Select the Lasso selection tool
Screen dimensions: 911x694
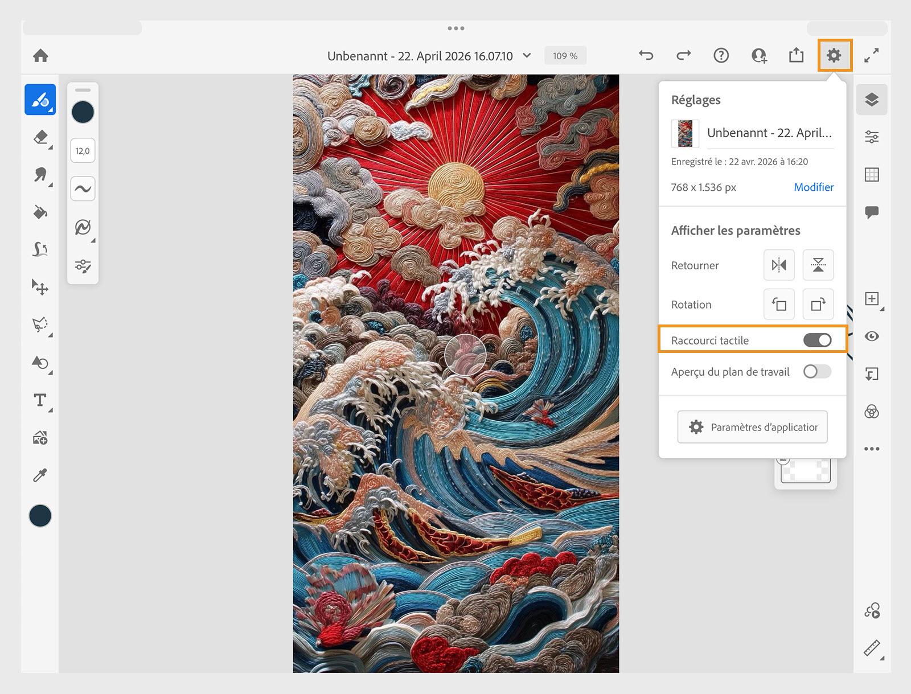click(x=40, y=325)
